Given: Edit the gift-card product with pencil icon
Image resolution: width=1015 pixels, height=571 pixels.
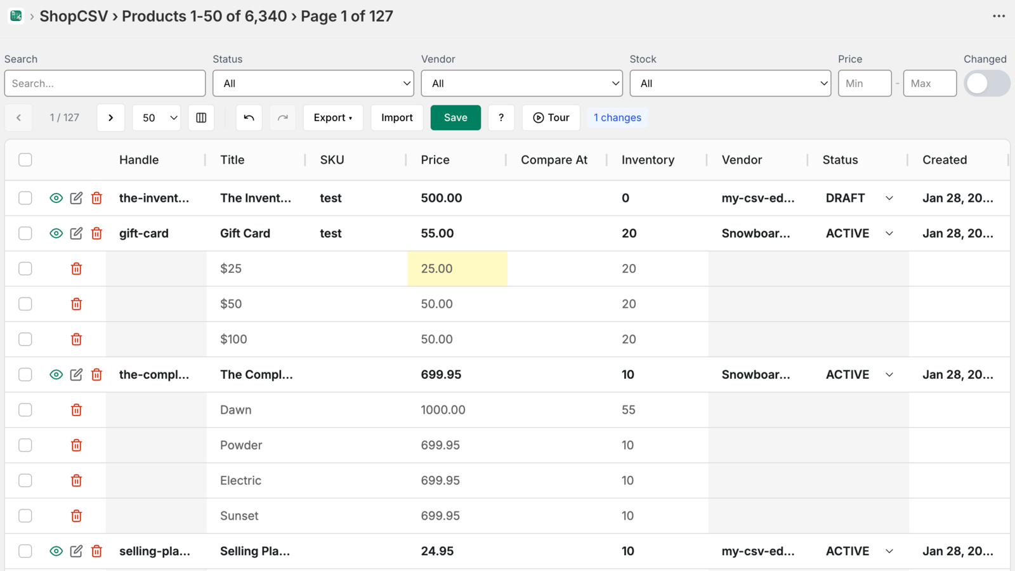Looking at the screenshot, I should pyautogui.click(x=76, y=233).
